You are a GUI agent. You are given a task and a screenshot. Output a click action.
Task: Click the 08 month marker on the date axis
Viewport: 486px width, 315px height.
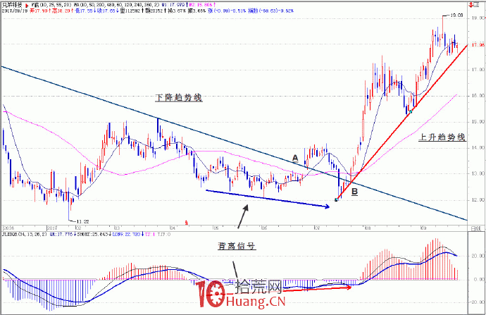click(368, 228)
